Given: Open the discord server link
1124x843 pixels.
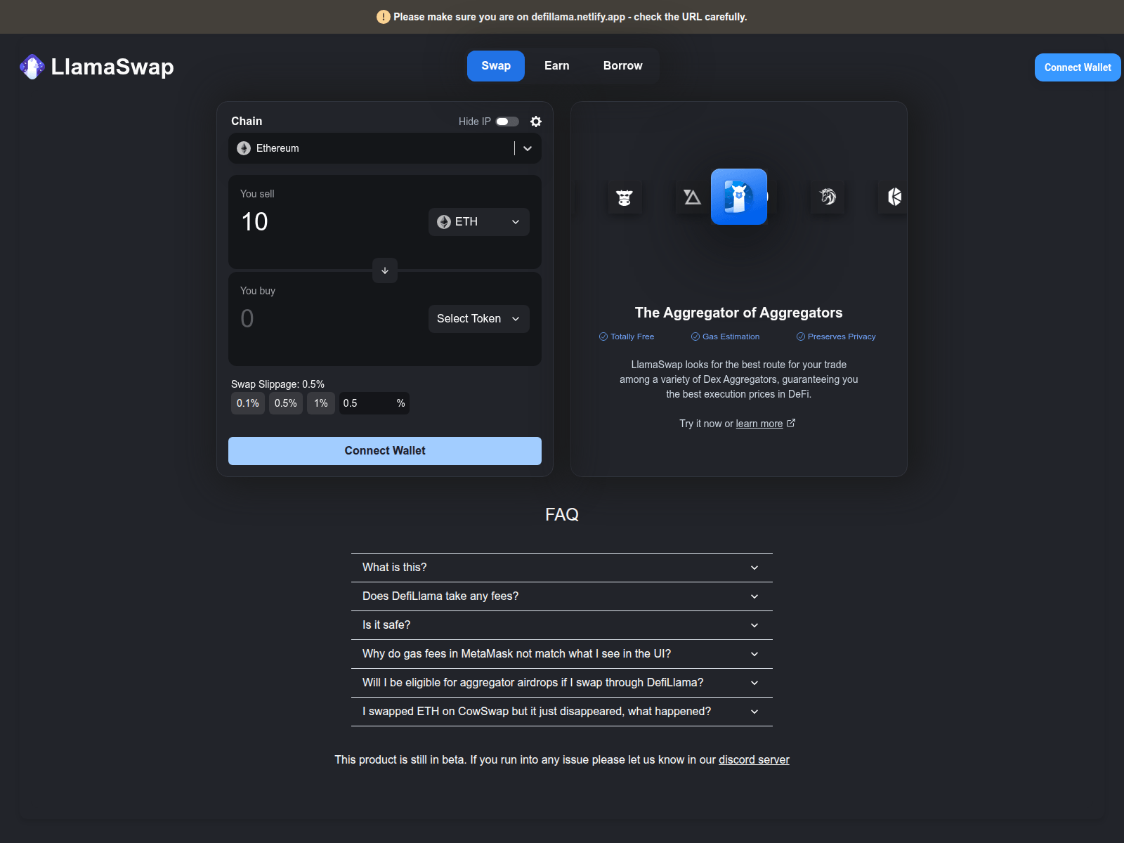Looking at the screenshot, I should click(x=754, y=760).
